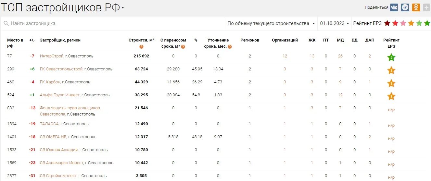The height and width of the screenshot is (181, 431).
Task: Filter by dark red rating star
Action: click(387, 23)
